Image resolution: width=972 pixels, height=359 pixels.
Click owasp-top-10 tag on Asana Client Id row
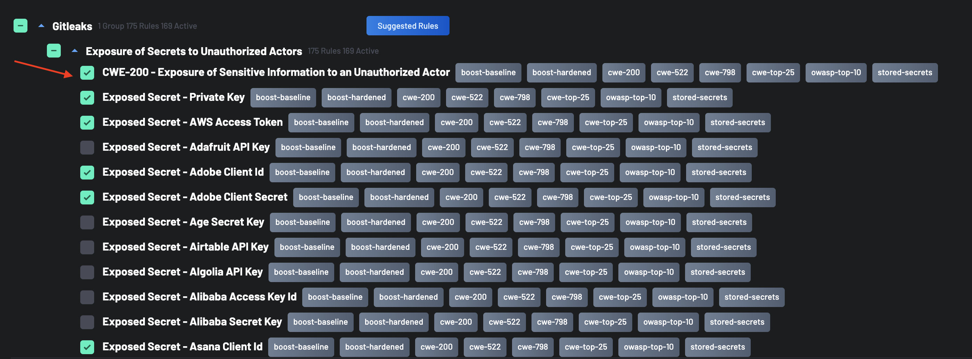click(648, 347)
